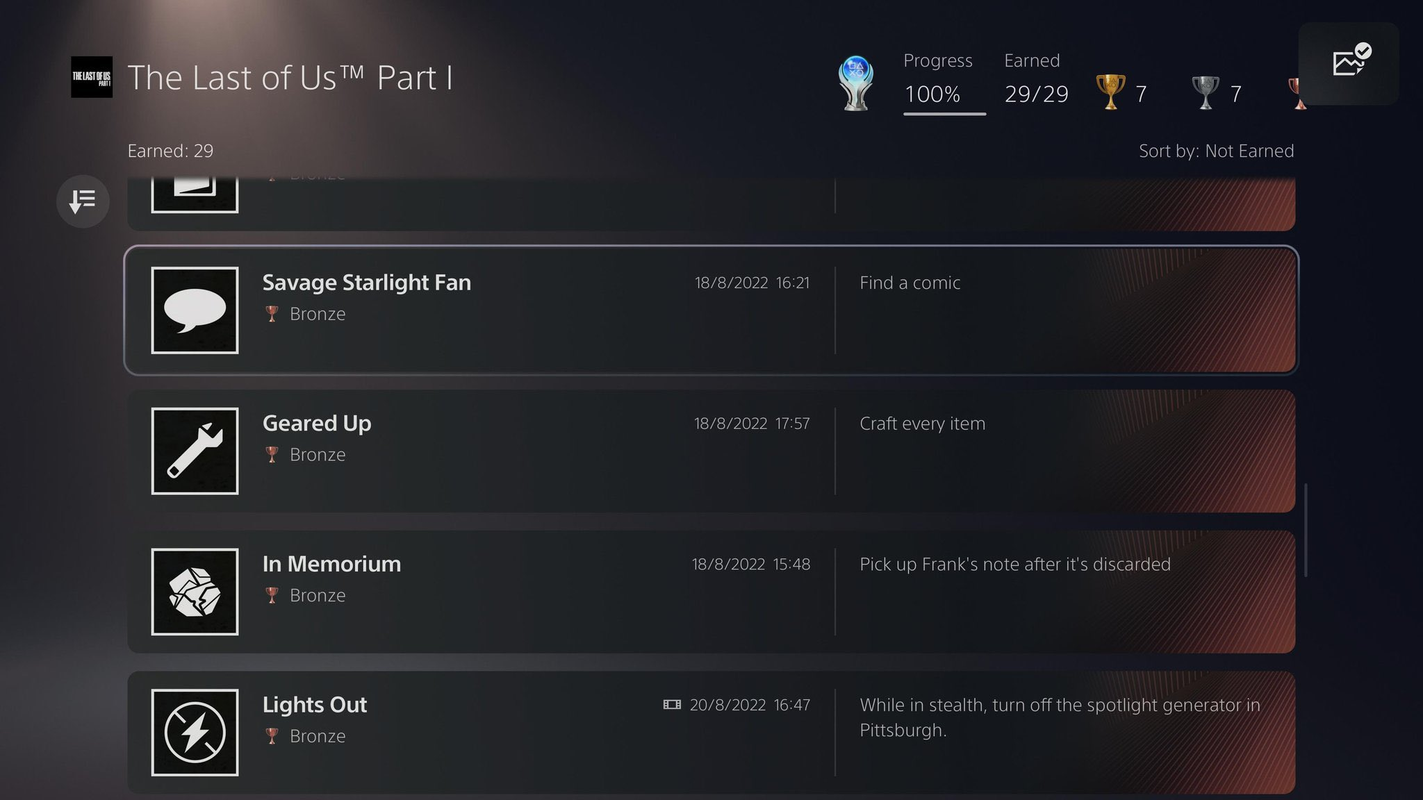This screenshot has height=800, width=1423.
Task: Click the sort order icon button
Action: click(x=83, y=201)
